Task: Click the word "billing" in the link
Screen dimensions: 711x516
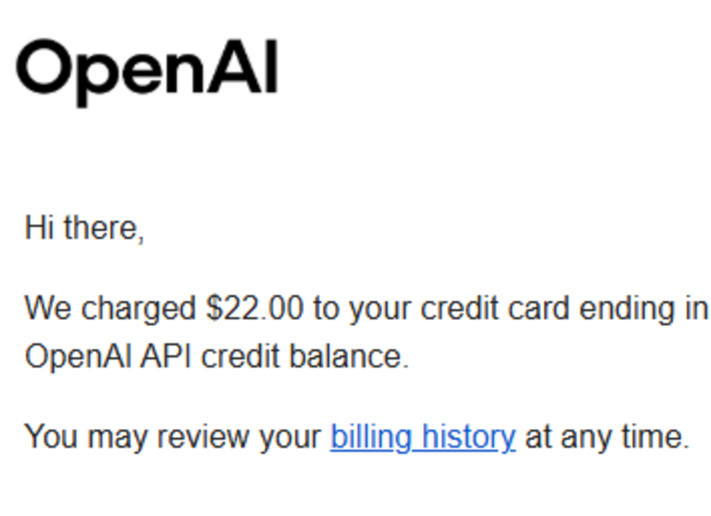Action: click(x=371, y=437)
